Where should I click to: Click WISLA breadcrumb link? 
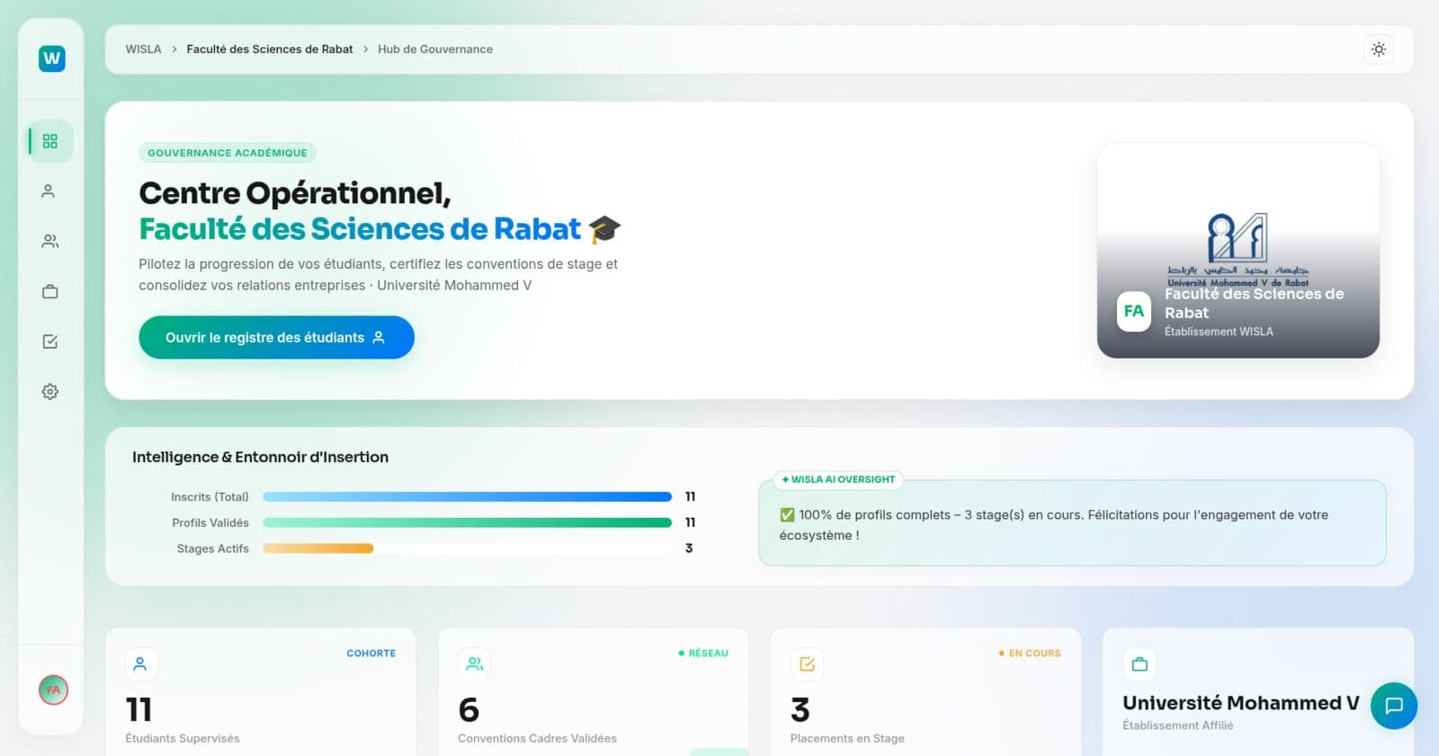coord(143,49)
